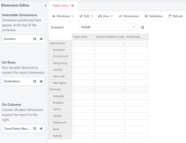
Task: Select the International row header
Action: [60, 43]
